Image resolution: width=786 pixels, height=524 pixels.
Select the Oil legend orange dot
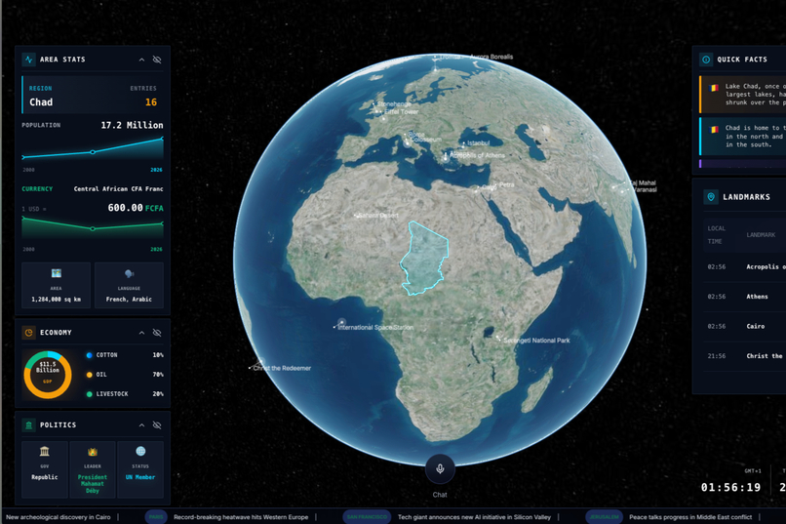point(89,375)
